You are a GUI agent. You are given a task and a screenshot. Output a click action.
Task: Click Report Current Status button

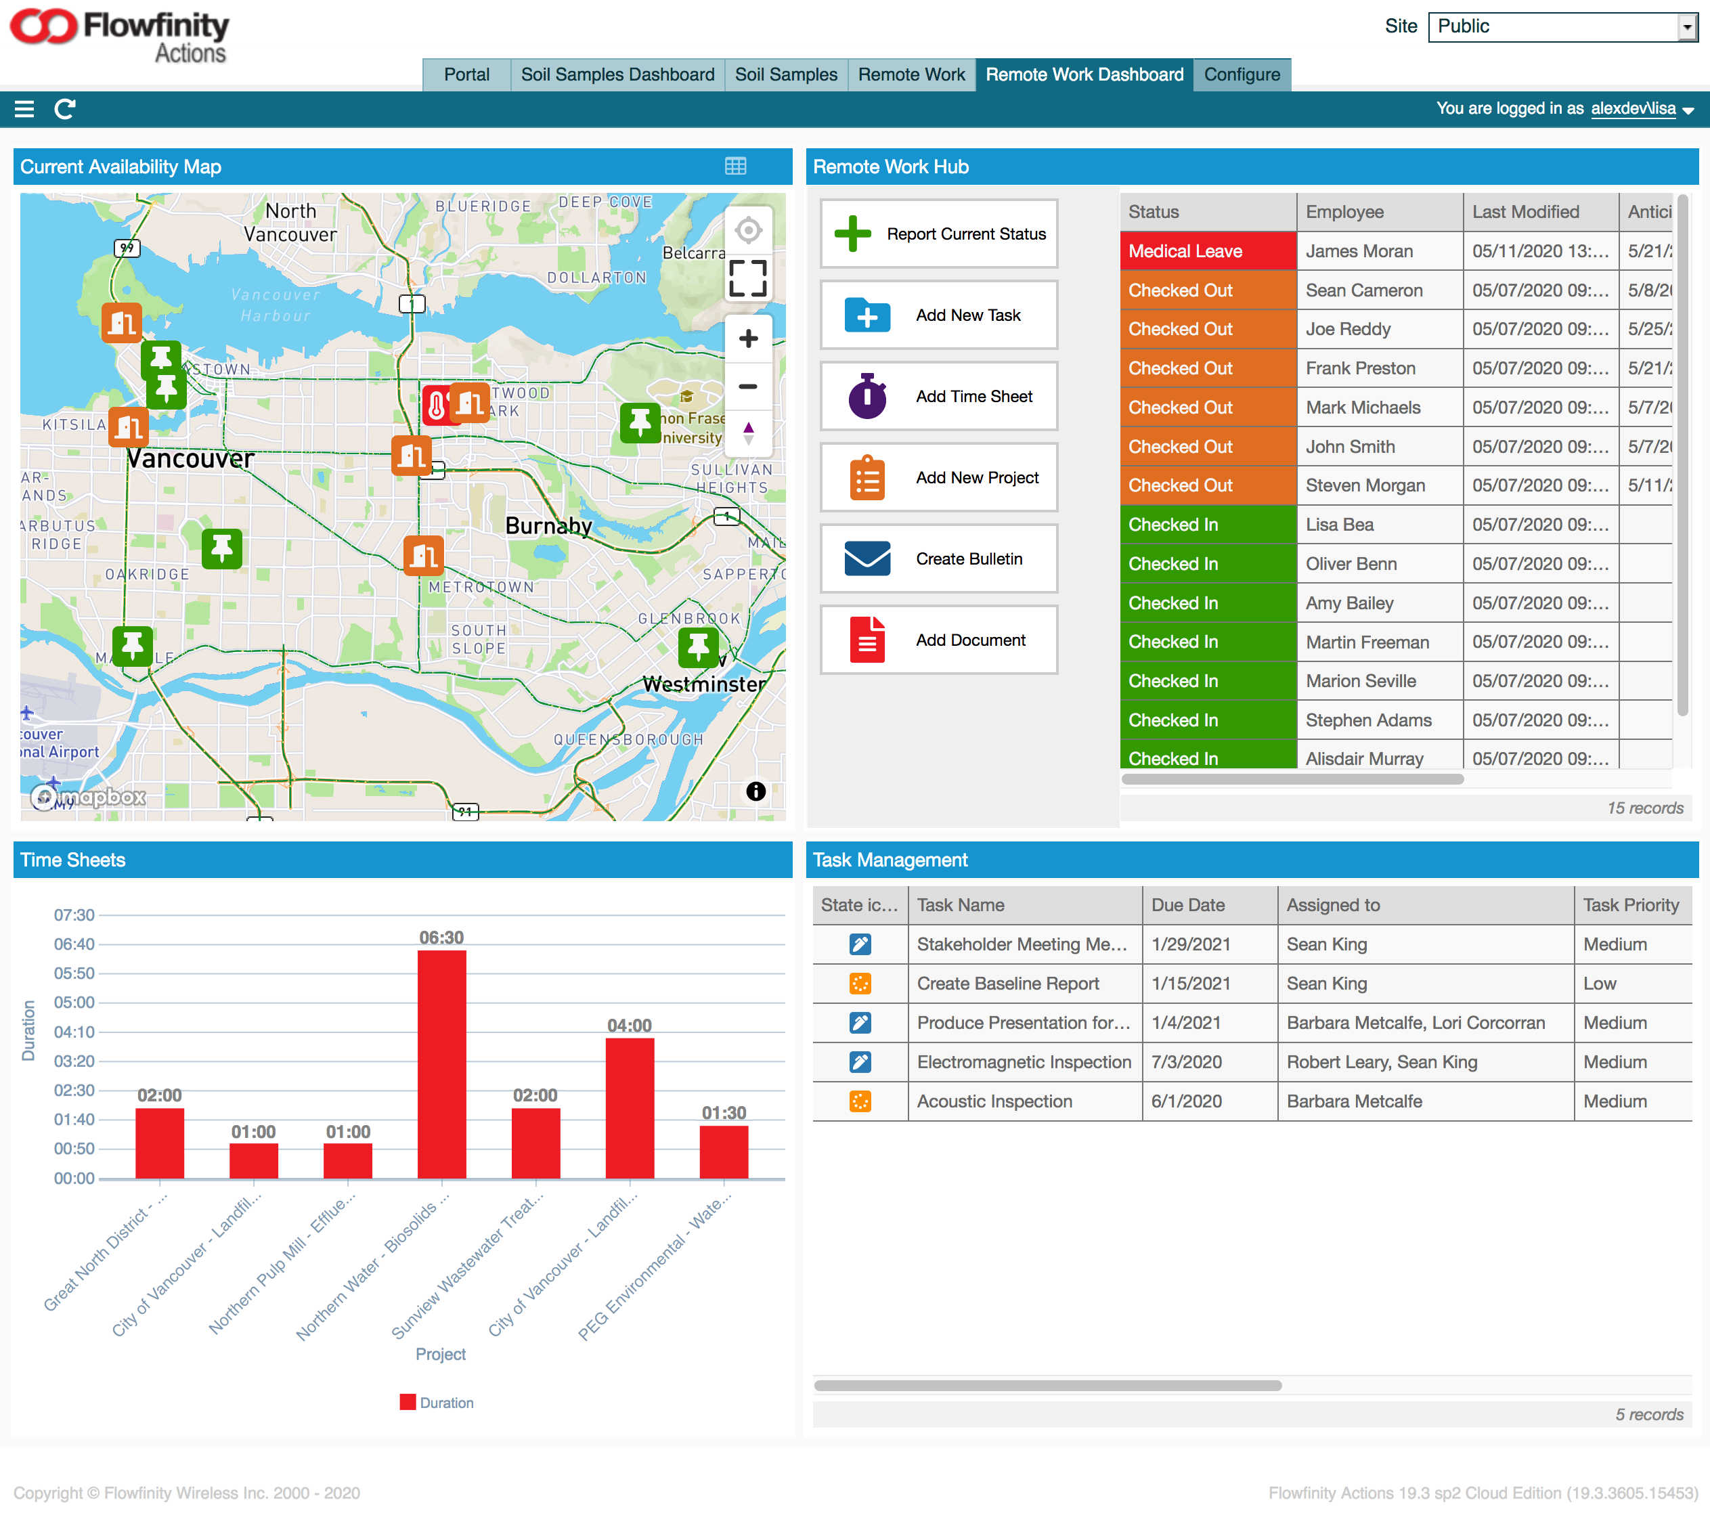(x=939, y=234)
